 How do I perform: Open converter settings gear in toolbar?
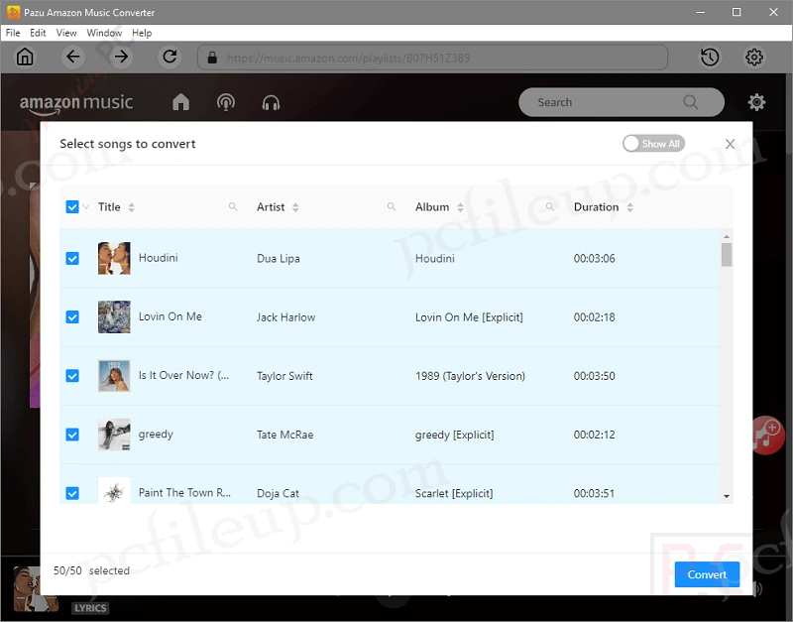[x=754, y=58]
